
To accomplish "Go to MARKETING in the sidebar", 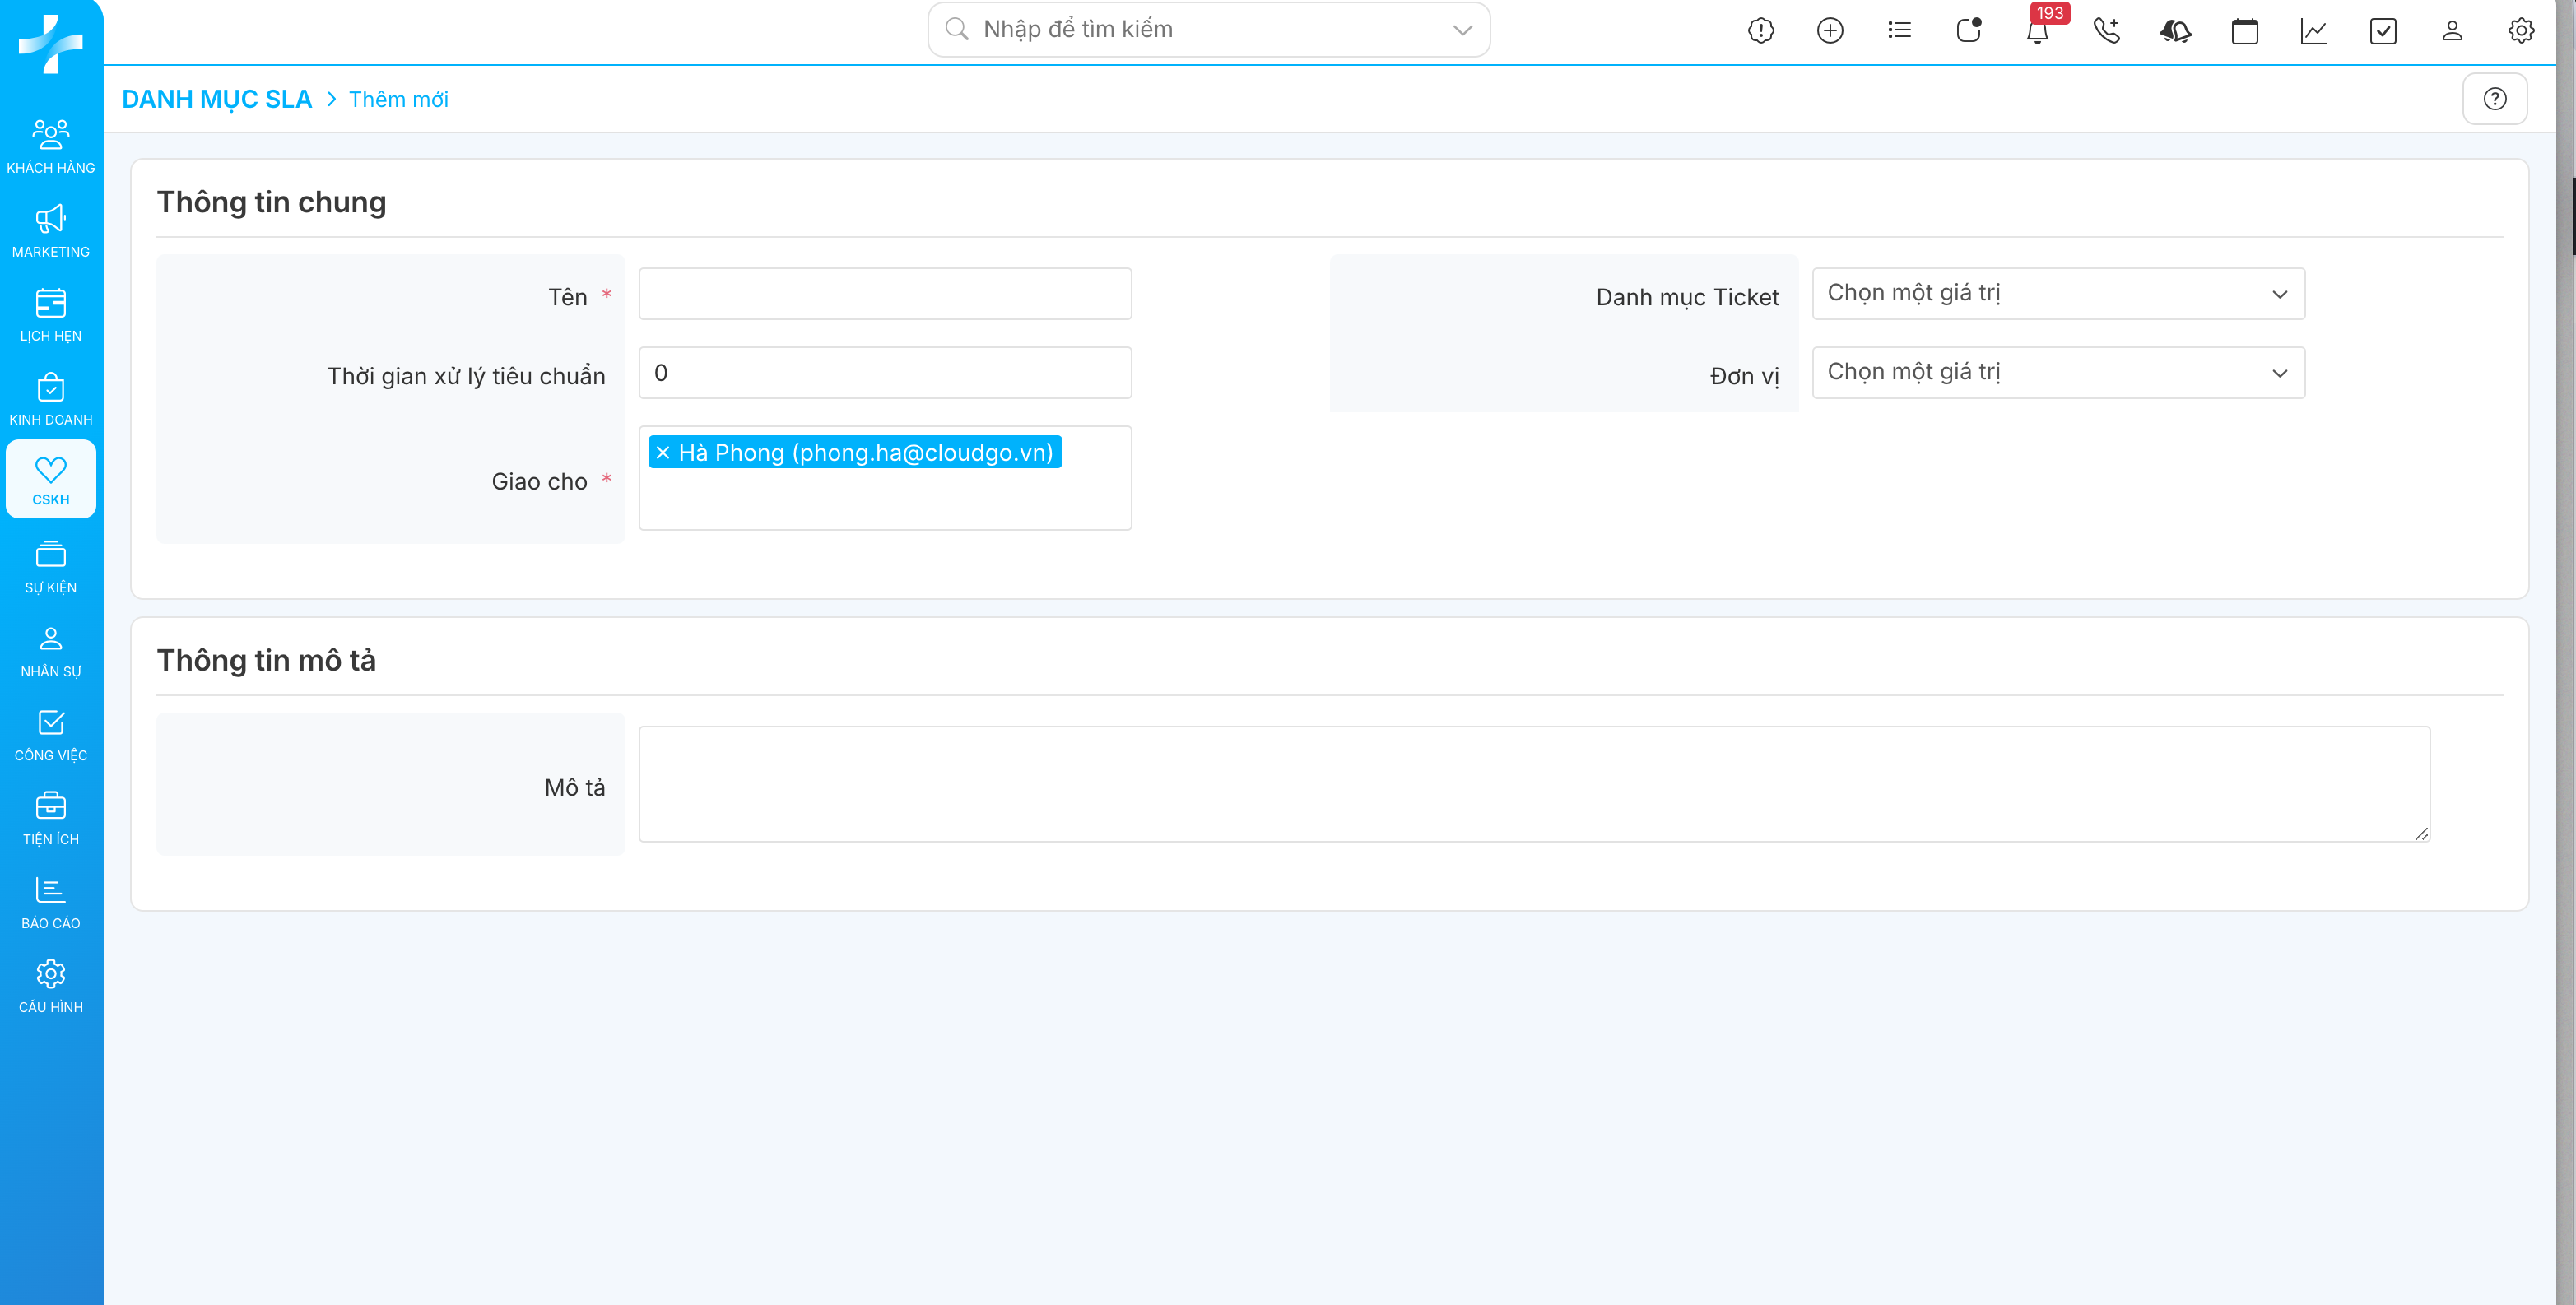I will coord(51,231).
